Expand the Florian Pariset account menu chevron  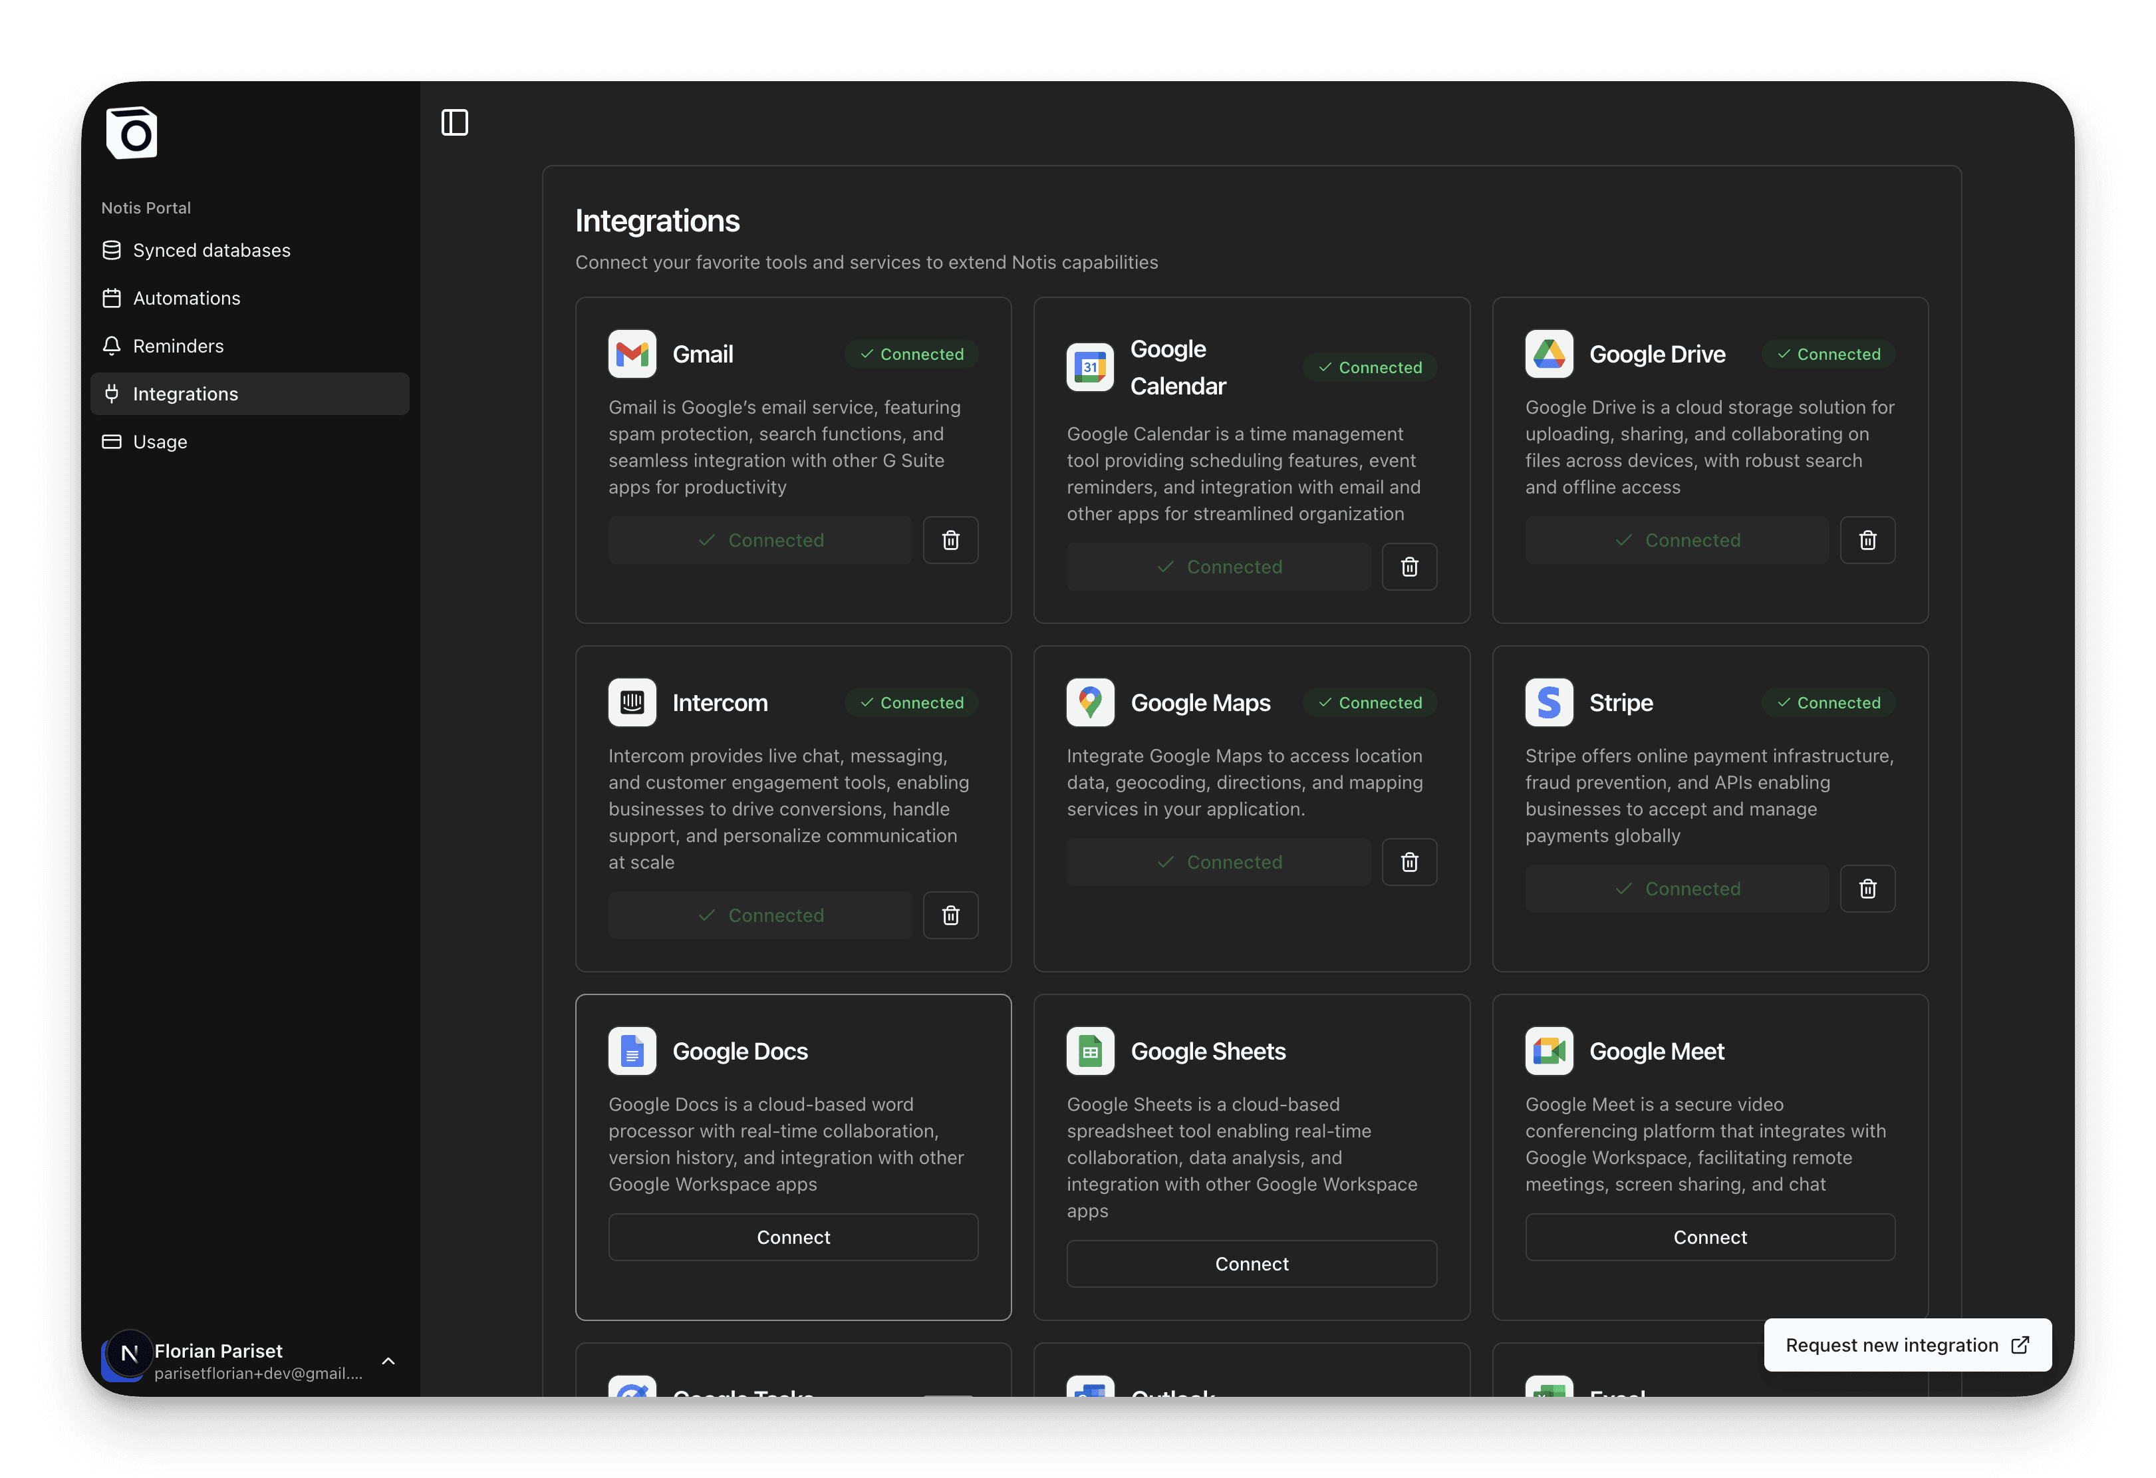point(389,1361)
